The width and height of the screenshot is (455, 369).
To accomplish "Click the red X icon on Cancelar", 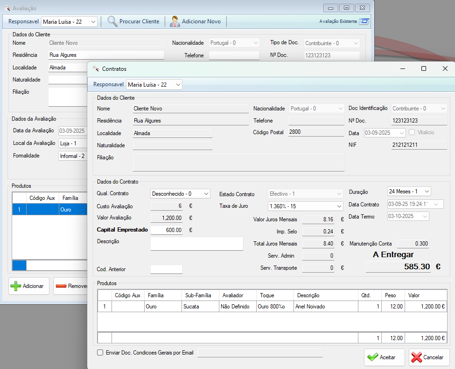I will click(417, 357).
